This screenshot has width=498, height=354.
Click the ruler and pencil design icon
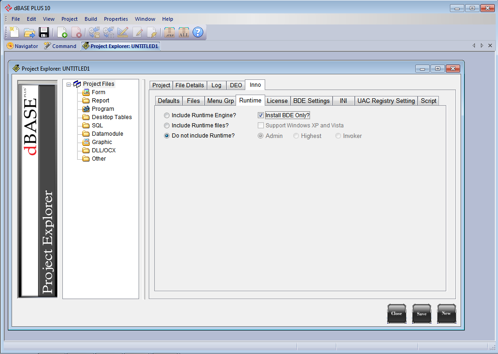[122, 32]
